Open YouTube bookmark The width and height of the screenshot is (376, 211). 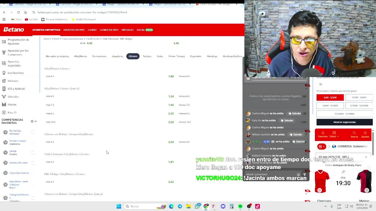31,19
